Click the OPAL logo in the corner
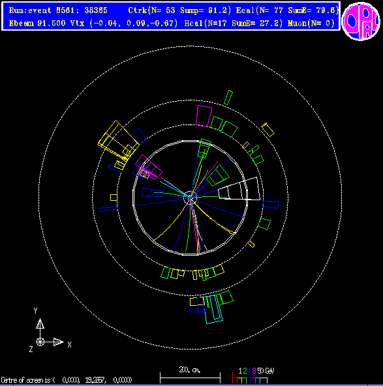383x386 pixels. click(361, 22)
